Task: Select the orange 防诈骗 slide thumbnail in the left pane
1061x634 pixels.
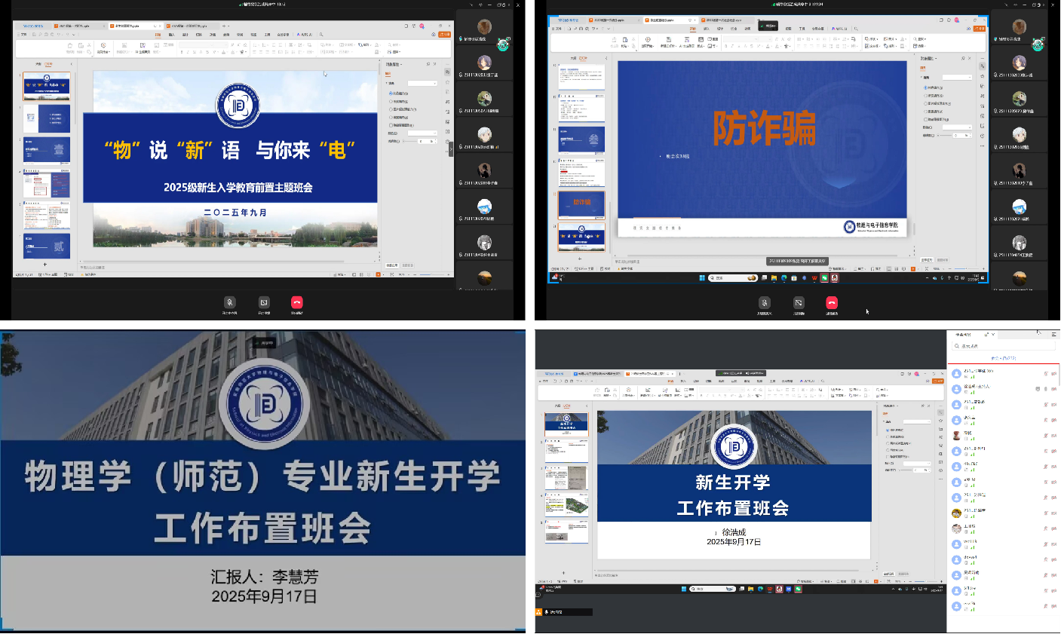Action: 581,203
